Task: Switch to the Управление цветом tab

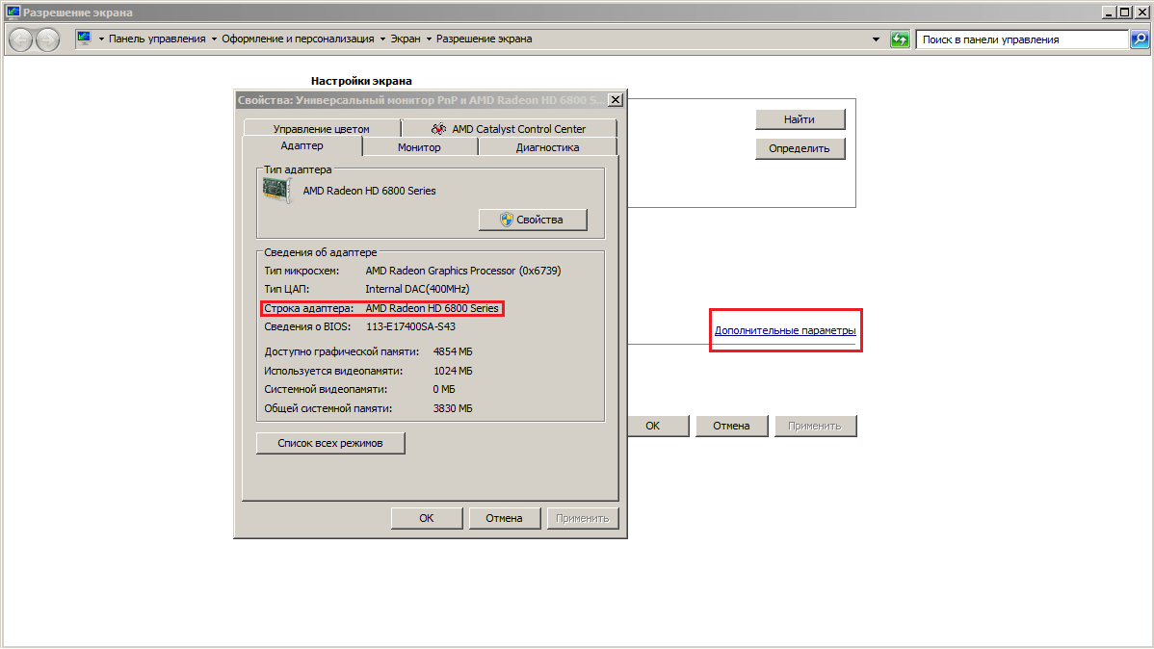Action: [322, 129]
